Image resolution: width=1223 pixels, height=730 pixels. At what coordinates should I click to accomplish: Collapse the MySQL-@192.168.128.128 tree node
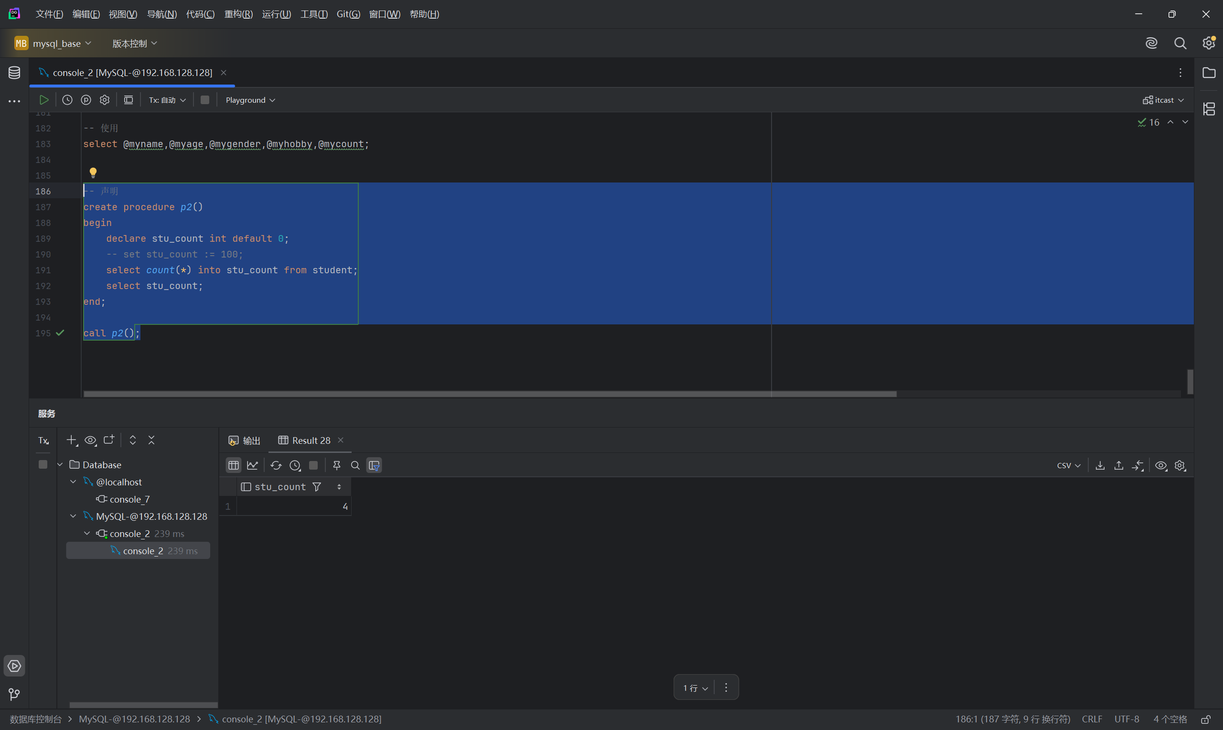coord(73,516)
